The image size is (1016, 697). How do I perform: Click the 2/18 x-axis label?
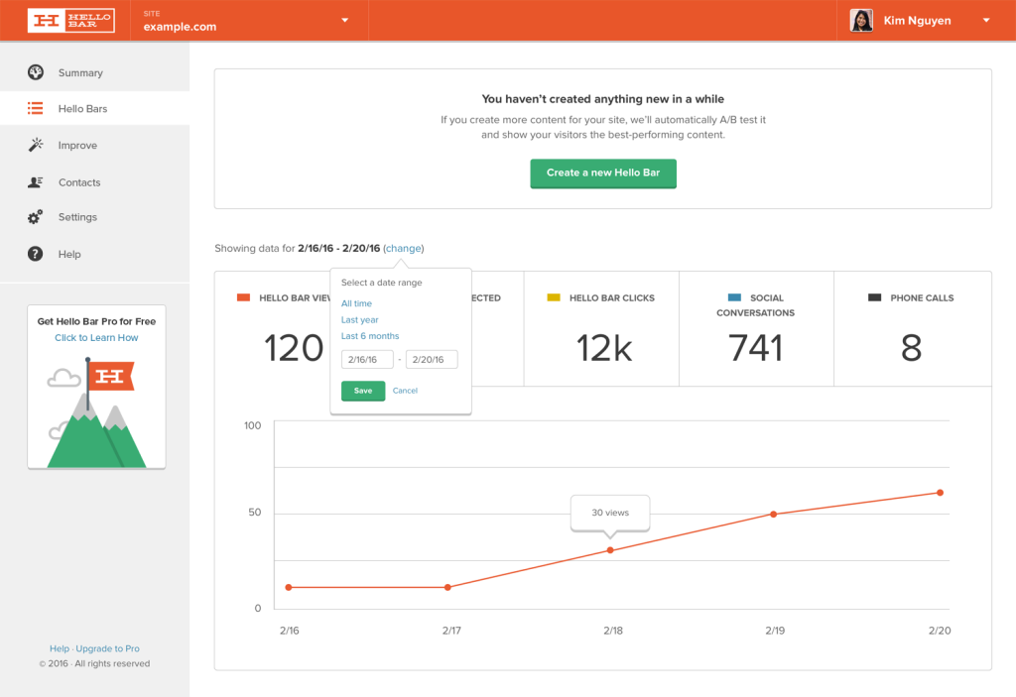[x=613, y=631]
